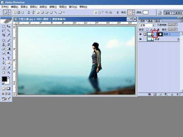Select the Healing Brush tool
183x137 pixels.
[x=3, y=40]
